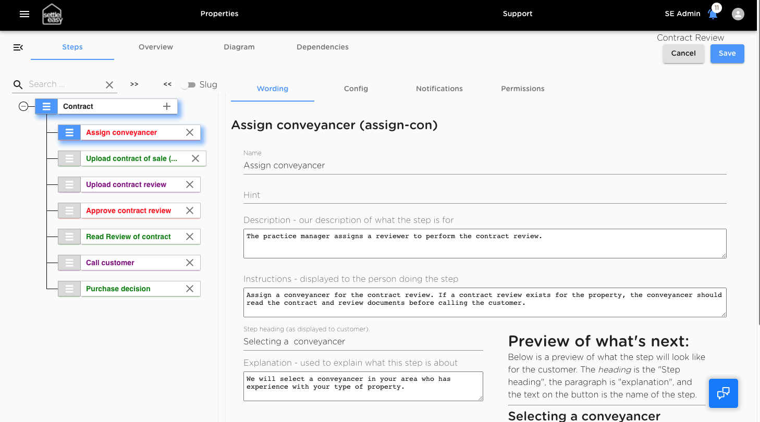Remove Upload contract of sale step
760x422 pixels.
coord(195,158)
